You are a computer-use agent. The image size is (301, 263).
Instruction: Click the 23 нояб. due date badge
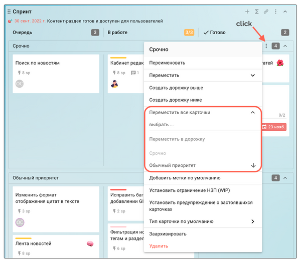pos(274,127)
